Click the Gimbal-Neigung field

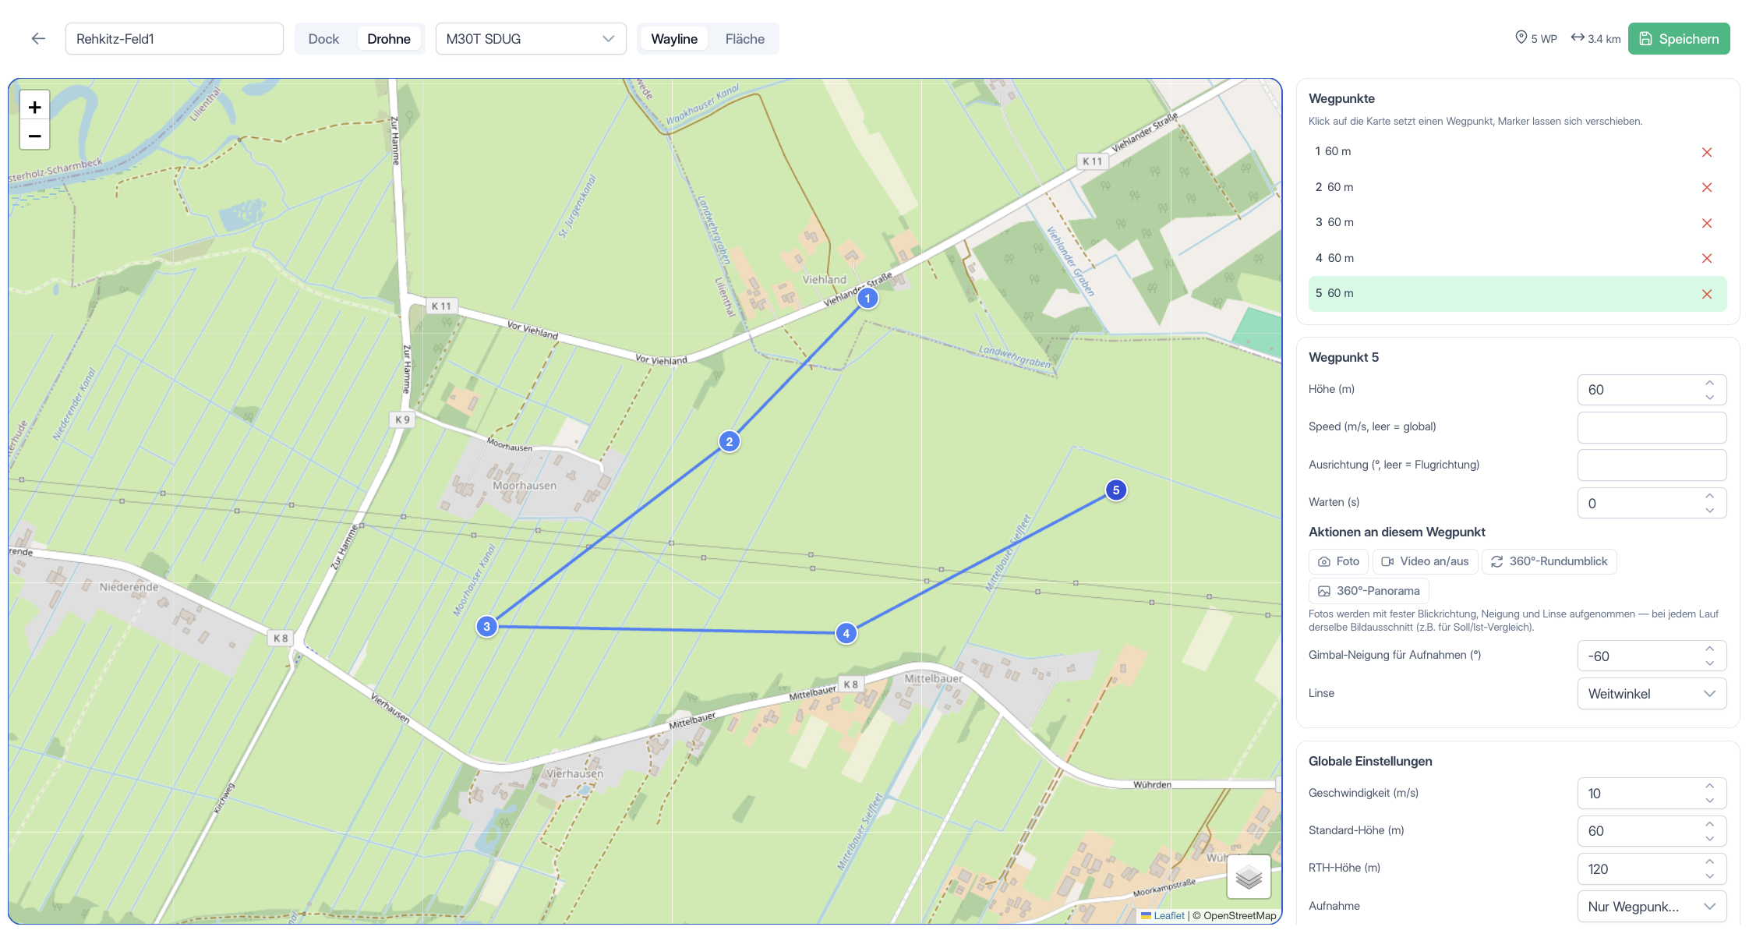(1652, 656)
